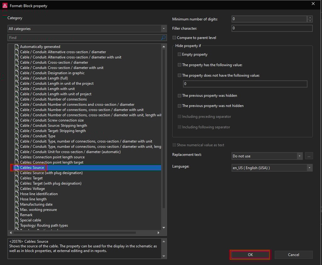This screenshot has height=265, width=322.
Task: Click the page icon next to Special cable
Action: (17, 220)
